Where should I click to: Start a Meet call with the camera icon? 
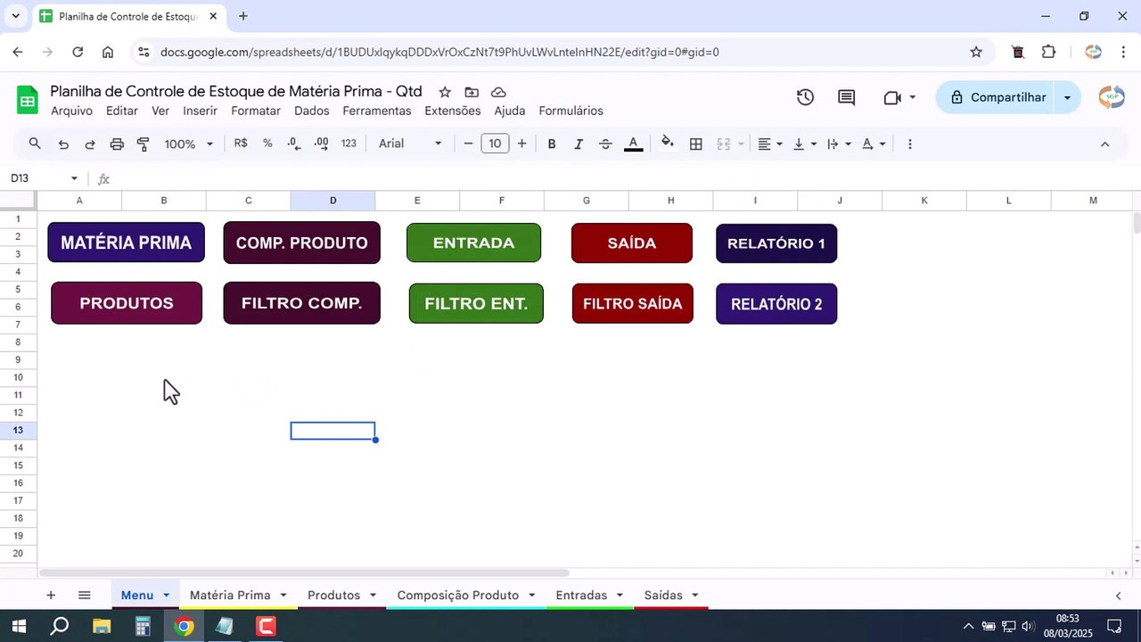(892, 97)
